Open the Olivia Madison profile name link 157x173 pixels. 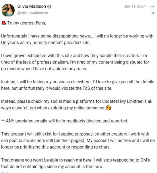click(32, 6)
